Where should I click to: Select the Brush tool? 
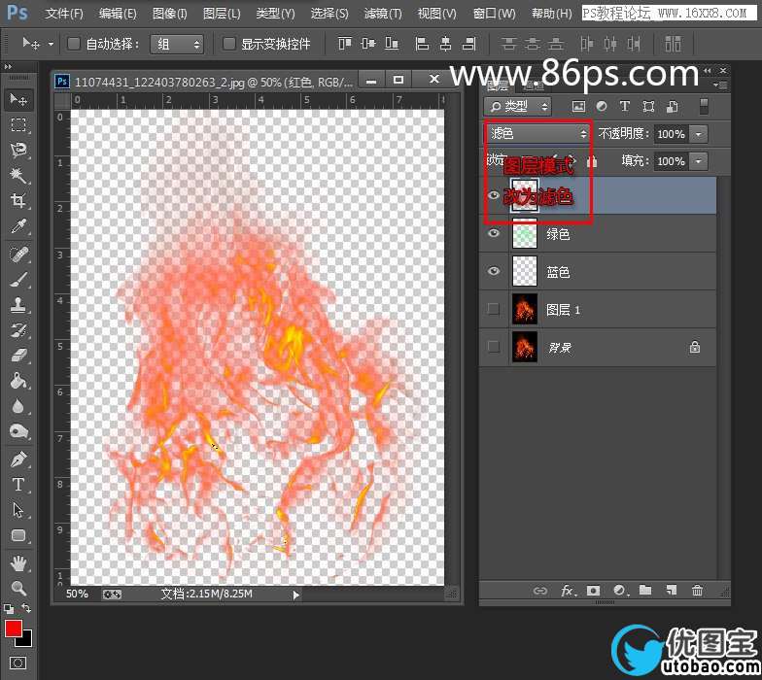pos(18,280)
